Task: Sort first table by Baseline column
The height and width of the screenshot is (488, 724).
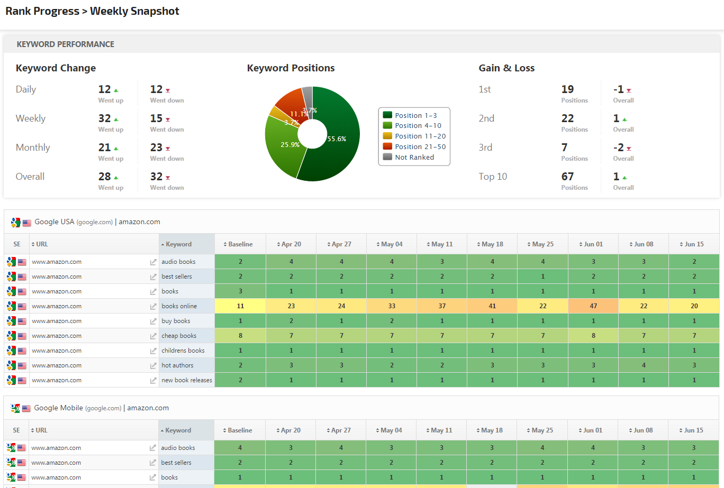Action: pyautogui.click(x=240, y=244)
